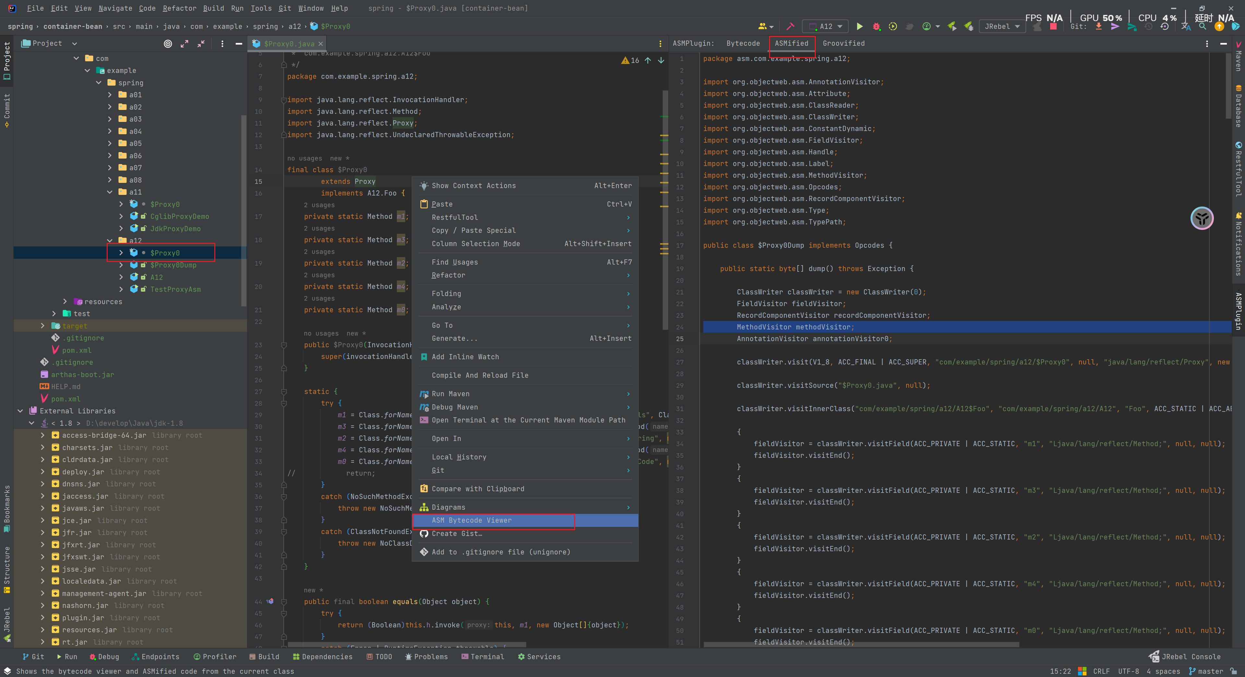Stop the running process red square

click(1053, 27)
